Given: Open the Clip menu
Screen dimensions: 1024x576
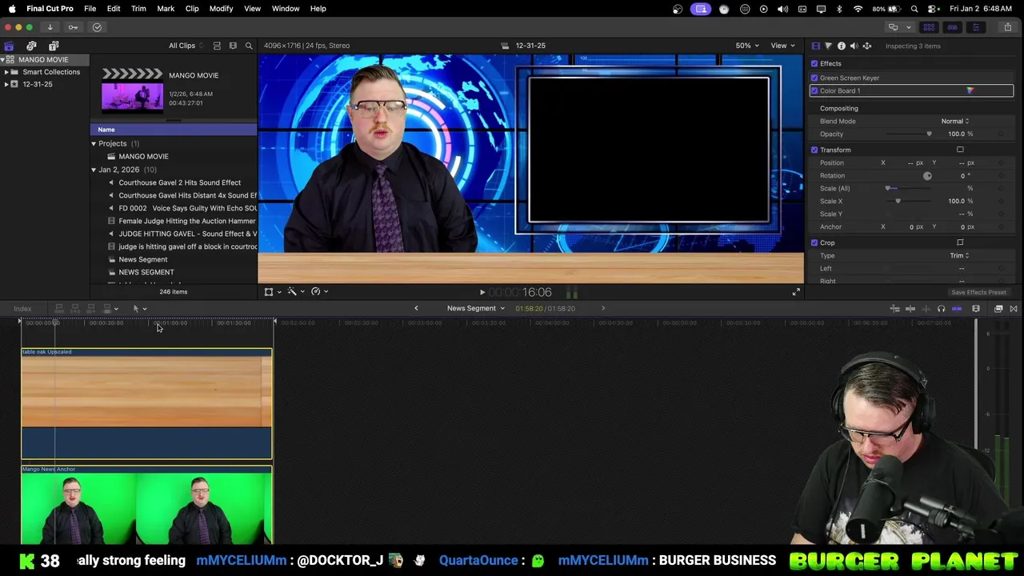Looking at the screenshot, I should pyautogui.click(x=192, y=8).
